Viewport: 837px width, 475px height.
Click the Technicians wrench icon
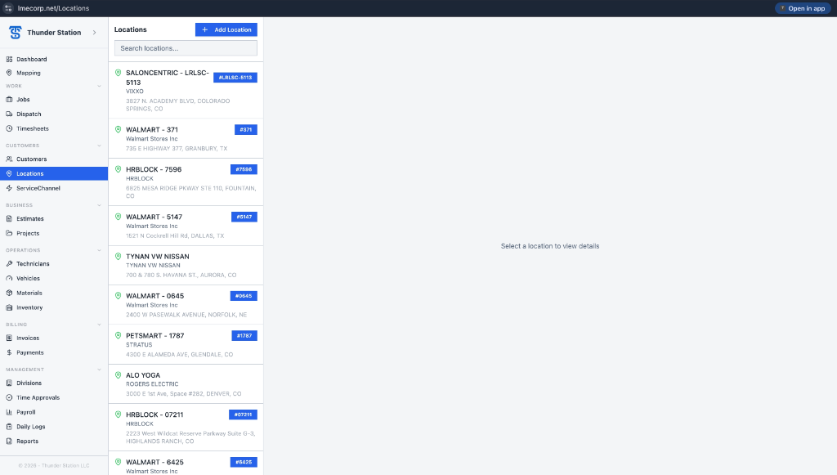(x=9, y=263)
